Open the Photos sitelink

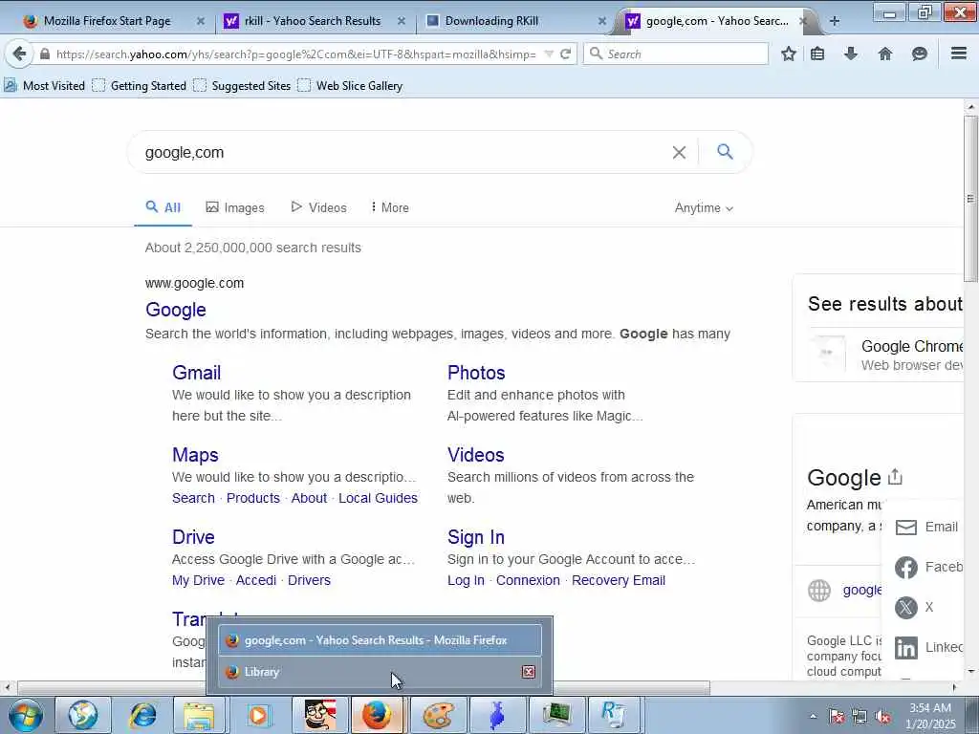(476, 373)
